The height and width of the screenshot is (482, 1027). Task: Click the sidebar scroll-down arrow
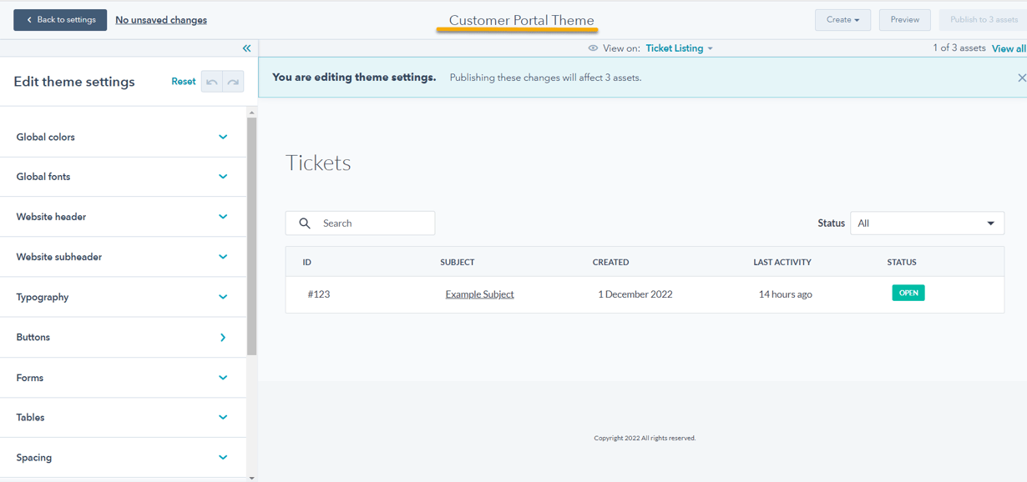(251, 478)
